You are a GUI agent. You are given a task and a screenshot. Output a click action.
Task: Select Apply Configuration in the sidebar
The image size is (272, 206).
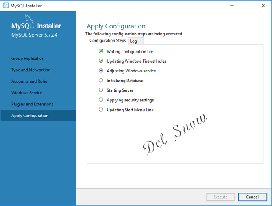pos(38,116)
